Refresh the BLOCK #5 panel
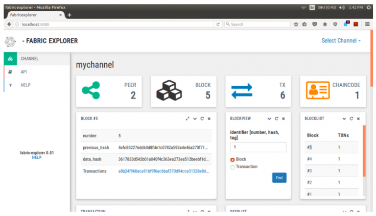Screen dimensions: 376x216 coord(202,119)
